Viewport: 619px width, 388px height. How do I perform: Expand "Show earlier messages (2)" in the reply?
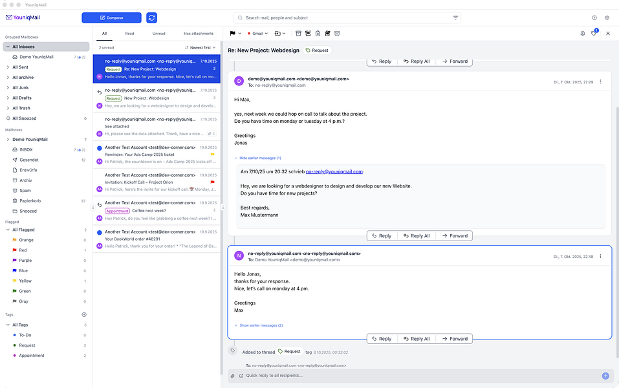(260, 325)
